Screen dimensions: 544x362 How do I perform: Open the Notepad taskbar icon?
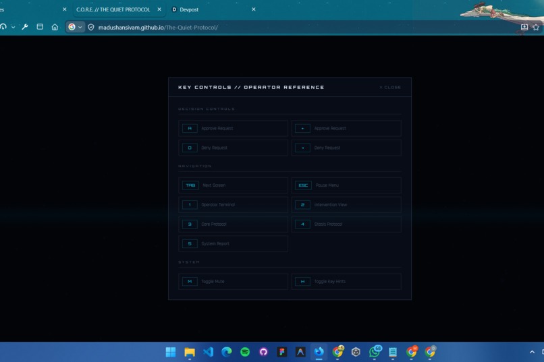(393, 352)
